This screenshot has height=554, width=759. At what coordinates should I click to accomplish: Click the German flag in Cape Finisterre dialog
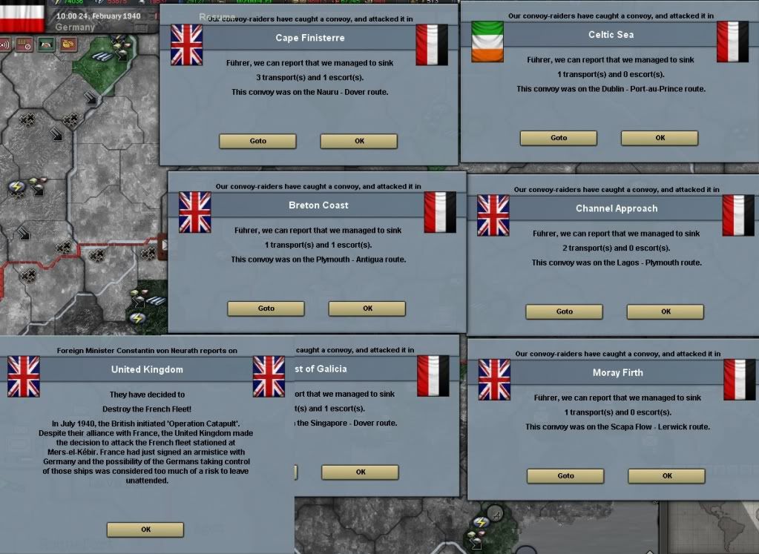pos(432,45)
